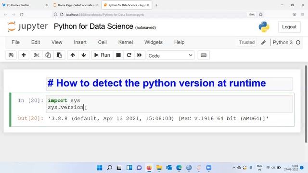Click the (autosaved) status text
Viewport: 308px width, 173px height.
point(145,28)
